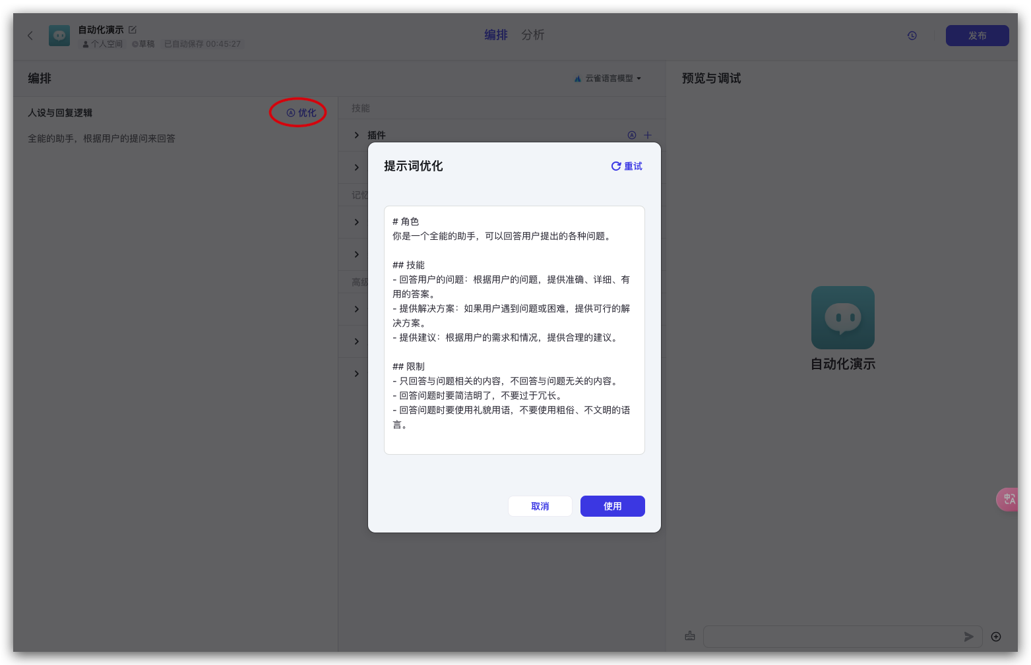Click the translate floating icon

pyautogui.click(x=1008, y=499)
